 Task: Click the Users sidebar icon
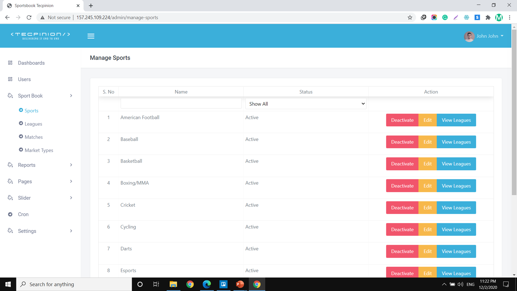click(10, 79)
